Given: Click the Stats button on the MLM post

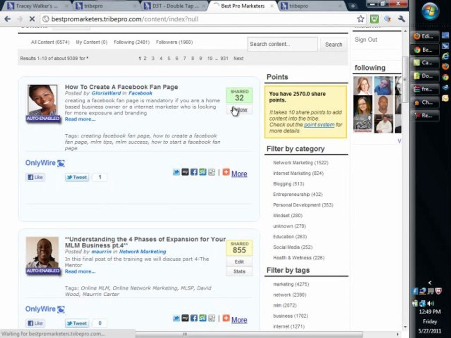Looking at the screenshot, I should [239, 271].
